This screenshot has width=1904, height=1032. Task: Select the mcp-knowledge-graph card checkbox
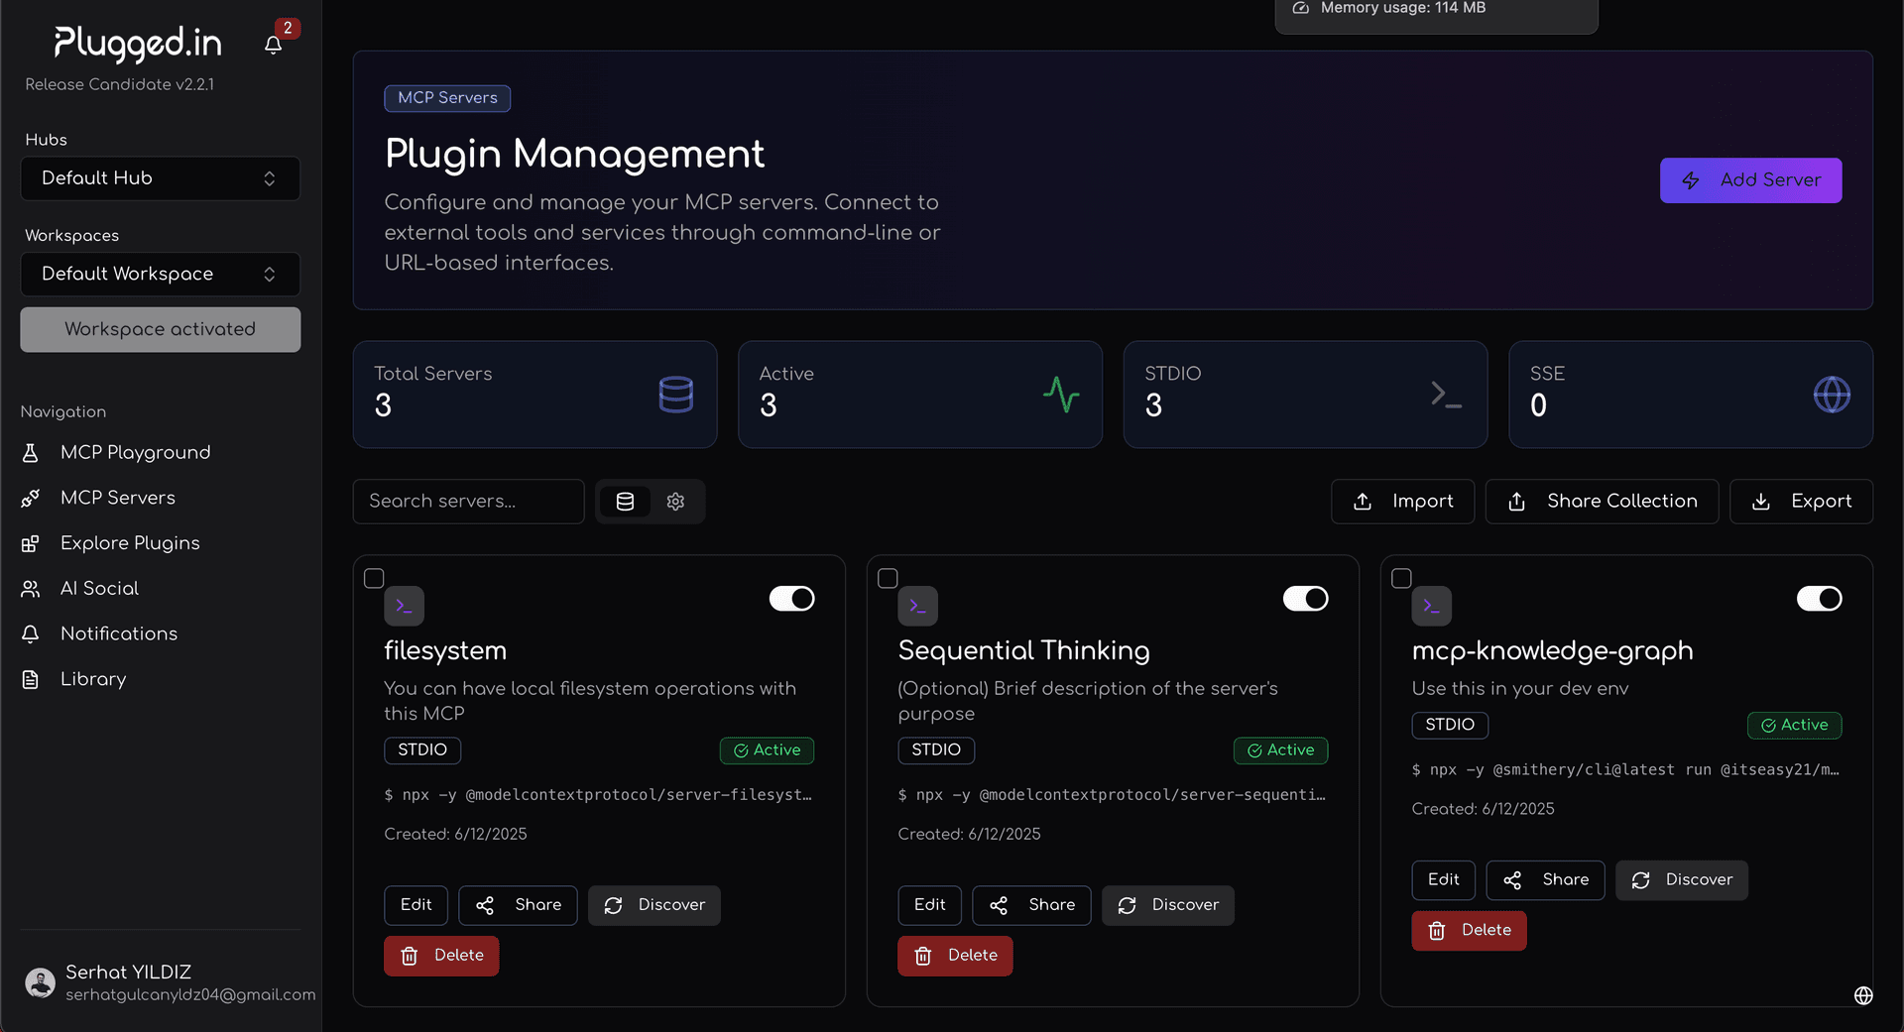[x=1401, y=578]
